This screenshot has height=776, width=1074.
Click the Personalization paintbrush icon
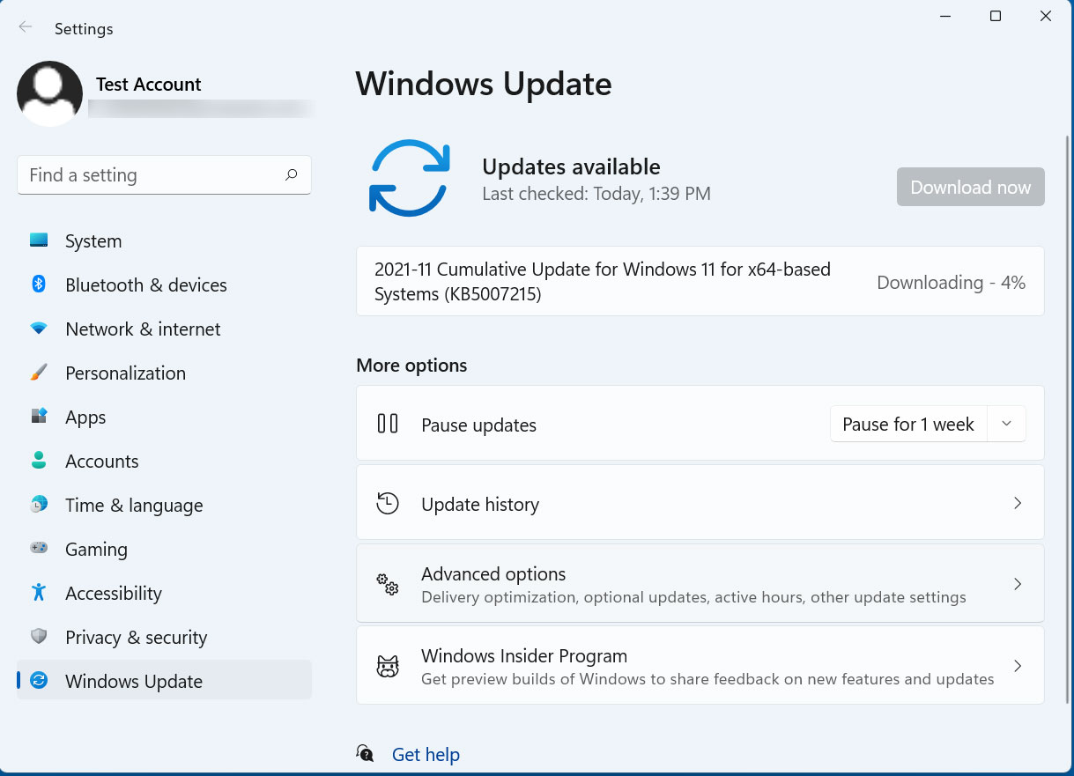point(39,373)
